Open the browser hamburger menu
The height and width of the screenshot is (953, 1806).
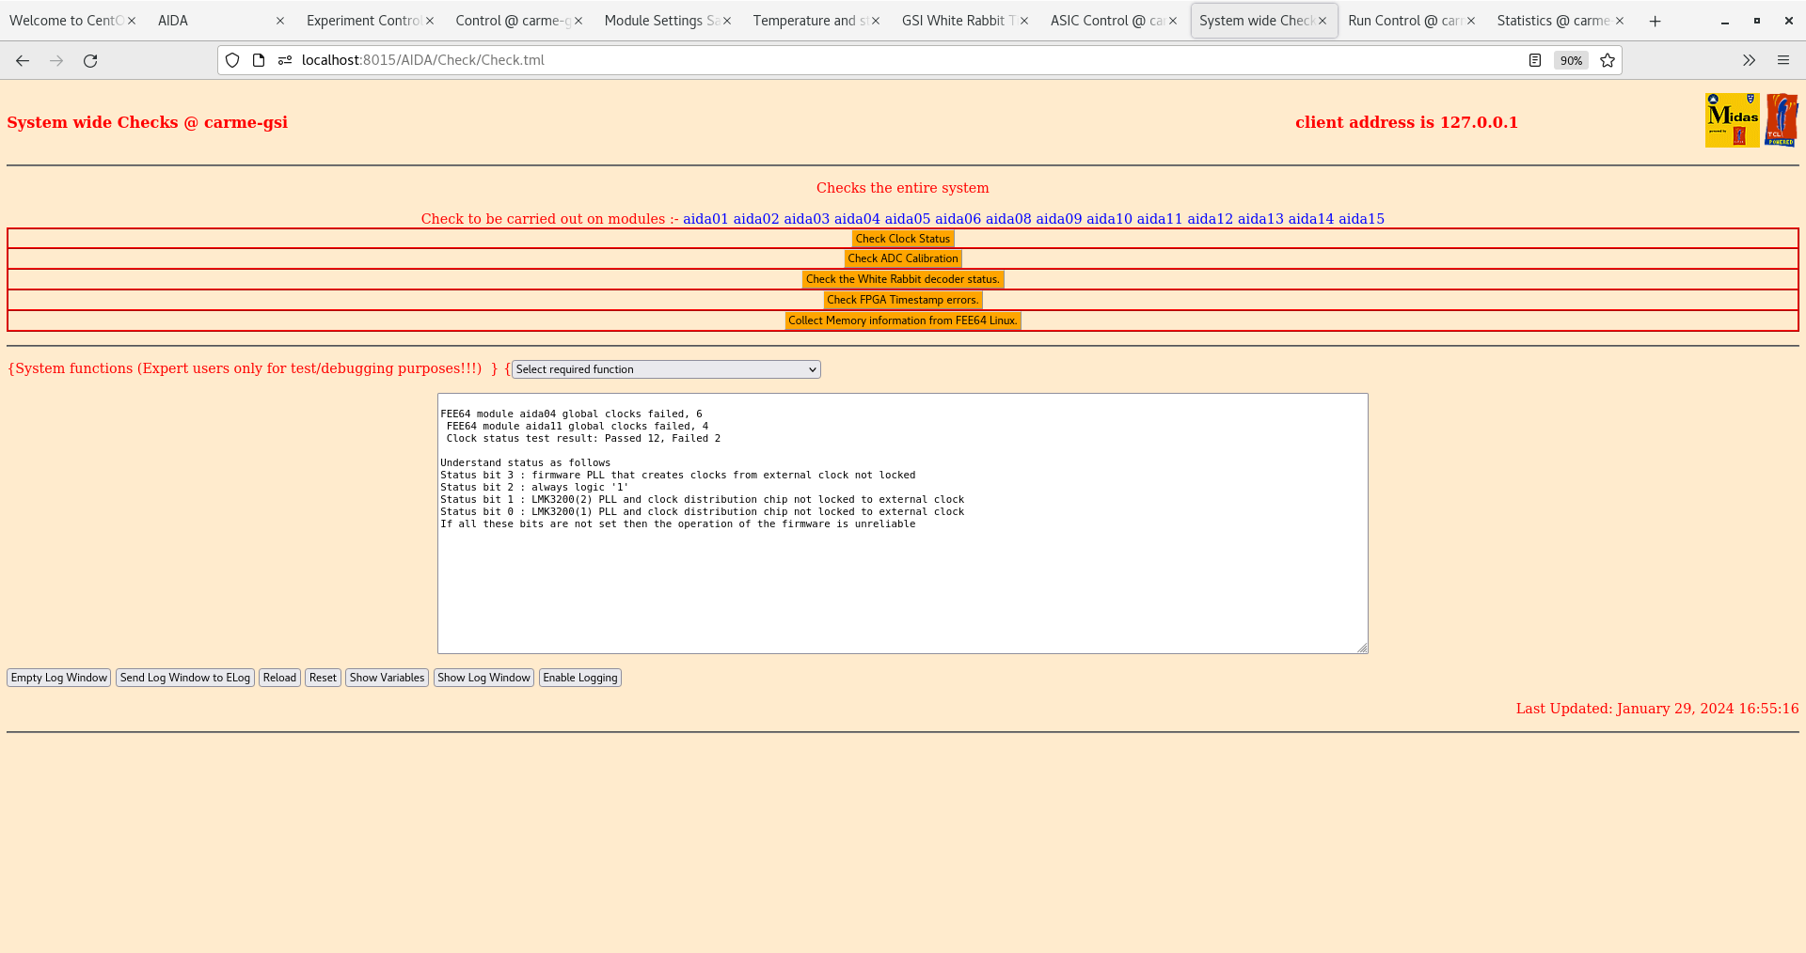tap(1783, 59)
